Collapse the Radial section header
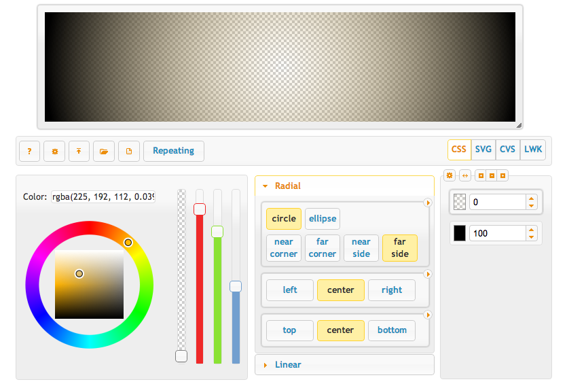Image resolution: width=567 pixels, height=384 pixels. [x=344, y=186]
